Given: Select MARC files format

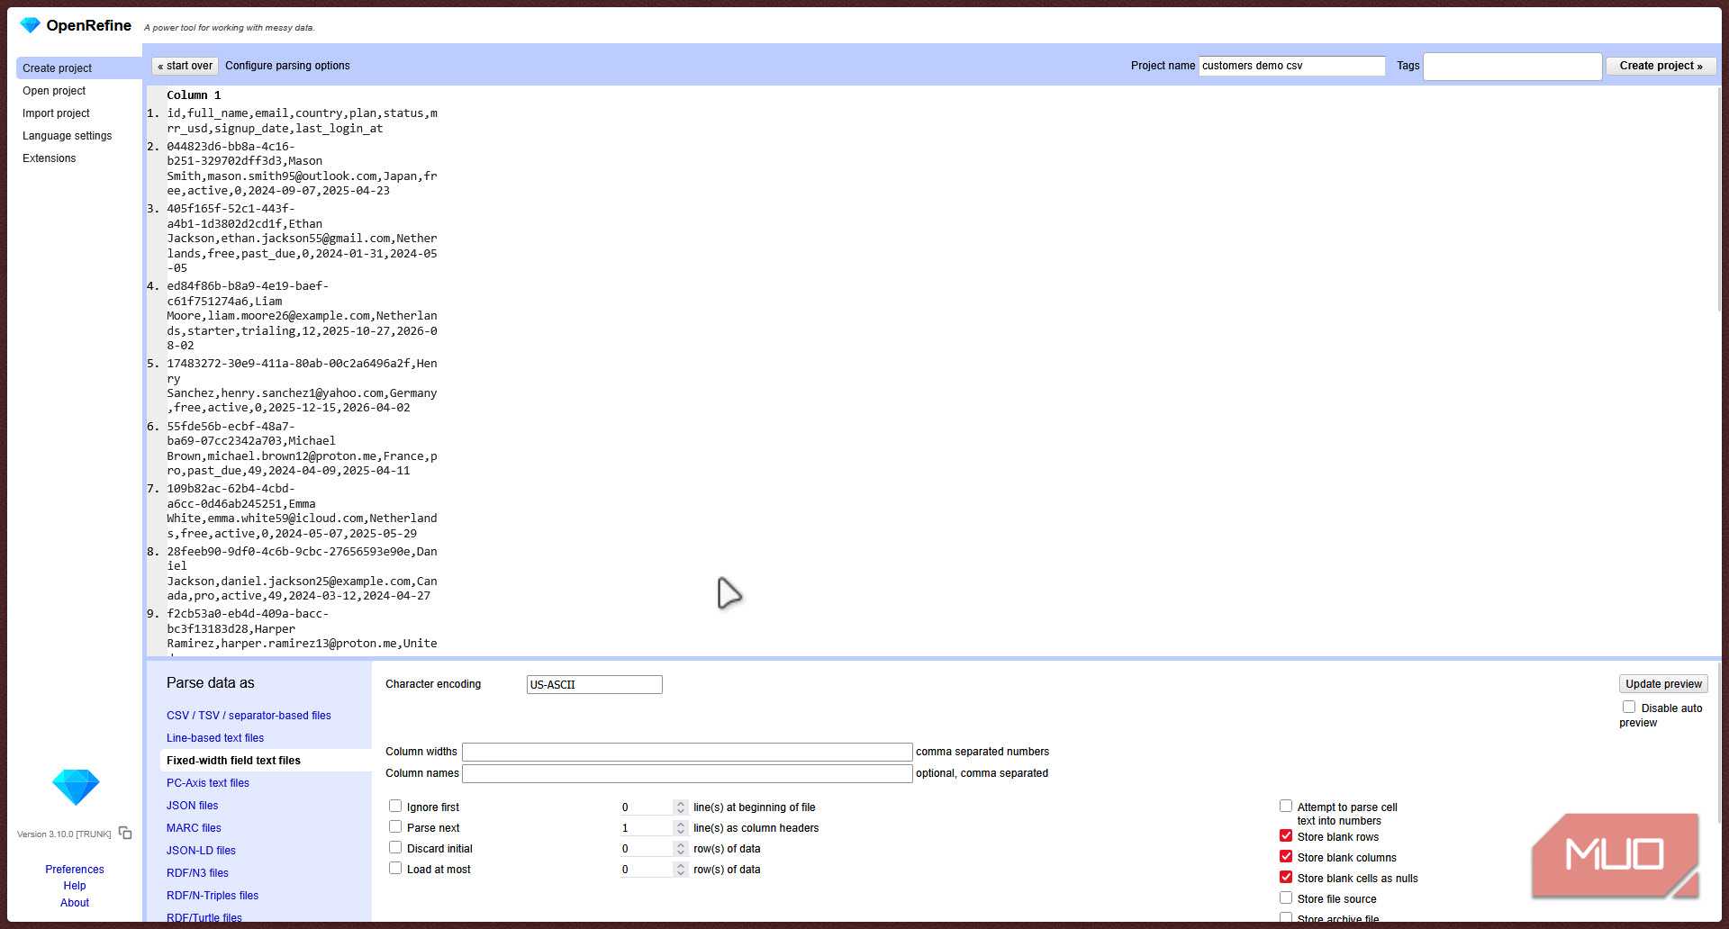Looking at the screenshot, I should (194, 828).
